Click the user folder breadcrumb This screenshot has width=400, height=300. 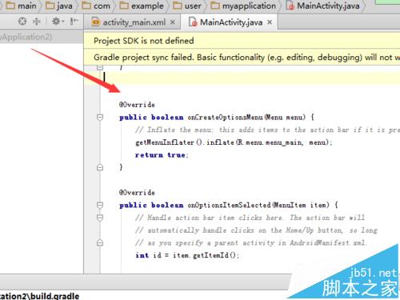pos(187,6)
